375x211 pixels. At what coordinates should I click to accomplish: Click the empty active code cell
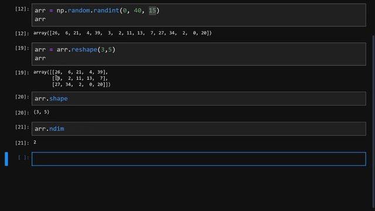[x=199, y=159]
